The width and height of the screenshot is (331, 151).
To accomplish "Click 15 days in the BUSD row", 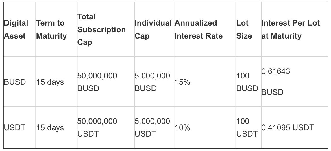I will tap(50, 82).
